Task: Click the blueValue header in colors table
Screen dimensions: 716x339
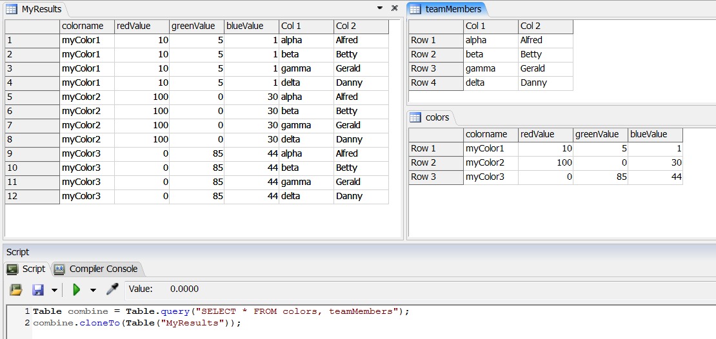Action: [x=655, y=135]
